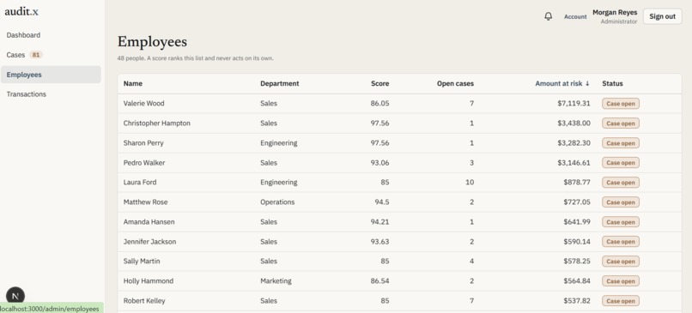Open Valerie Wood's employee row

[x=399, y=104]
